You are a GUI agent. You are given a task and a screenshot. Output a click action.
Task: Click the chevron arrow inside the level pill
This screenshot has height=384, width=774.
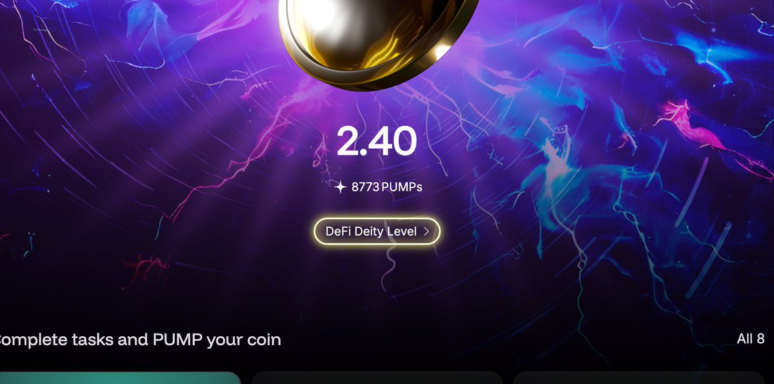point(426,231)
